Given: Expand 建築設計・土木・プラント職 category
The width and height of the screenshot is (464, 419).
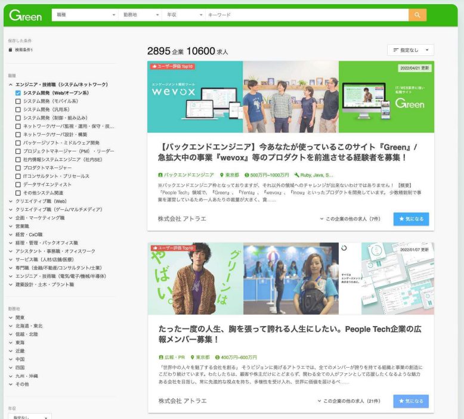Looking at the screenshot, I should click(11, 284).
